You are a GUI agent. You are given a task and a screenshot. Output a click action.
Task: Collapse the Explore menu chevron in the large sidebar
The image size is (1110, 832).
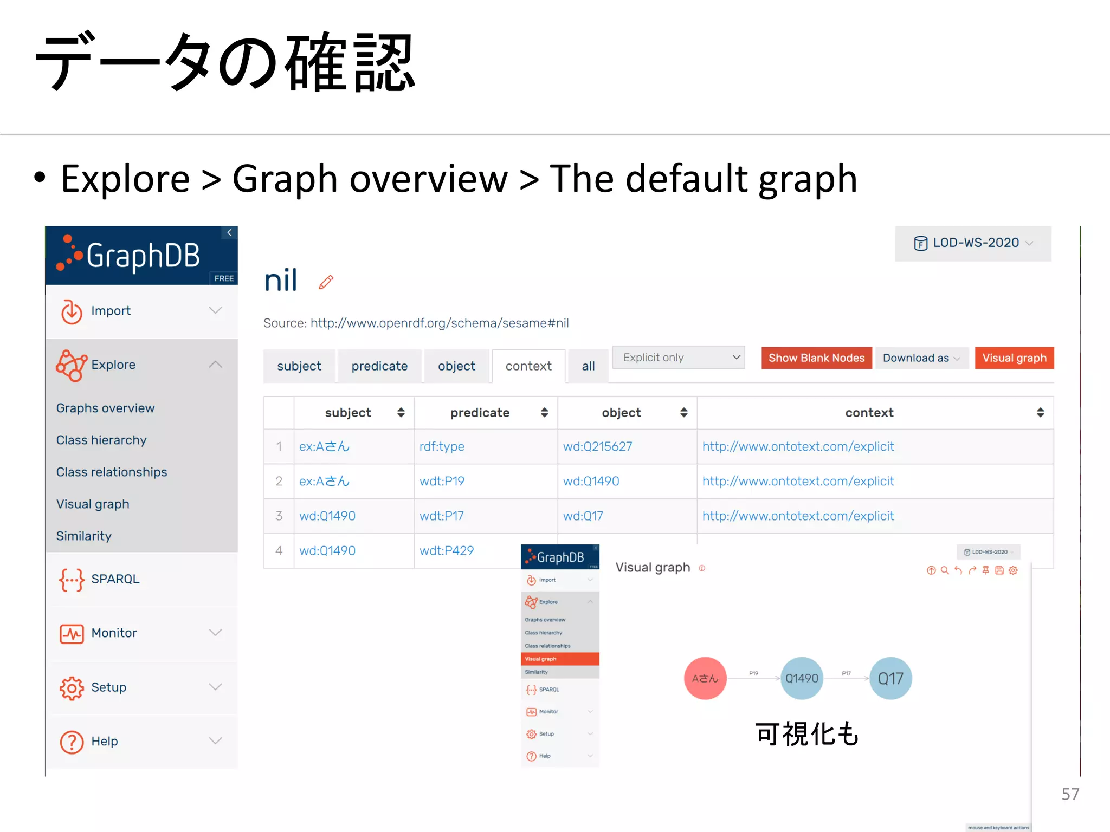click(x=216, y=365)
